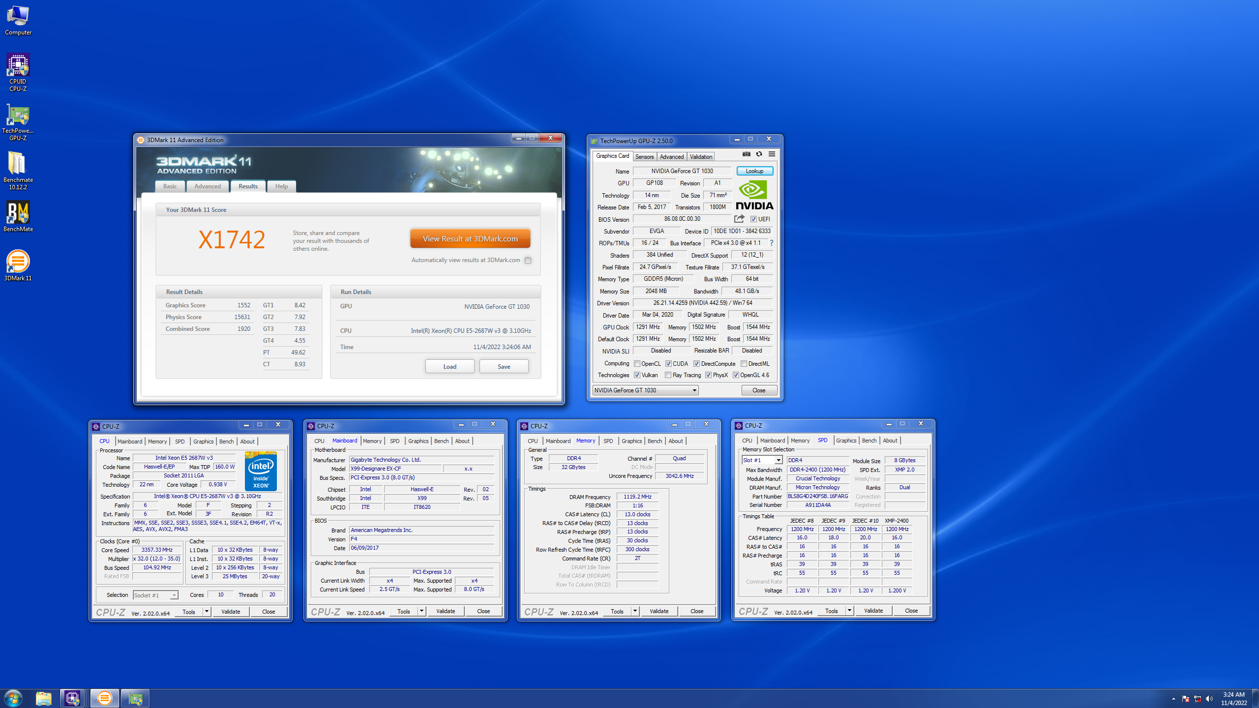Click the Close button in GPU-Z

[x=759, y=390]
